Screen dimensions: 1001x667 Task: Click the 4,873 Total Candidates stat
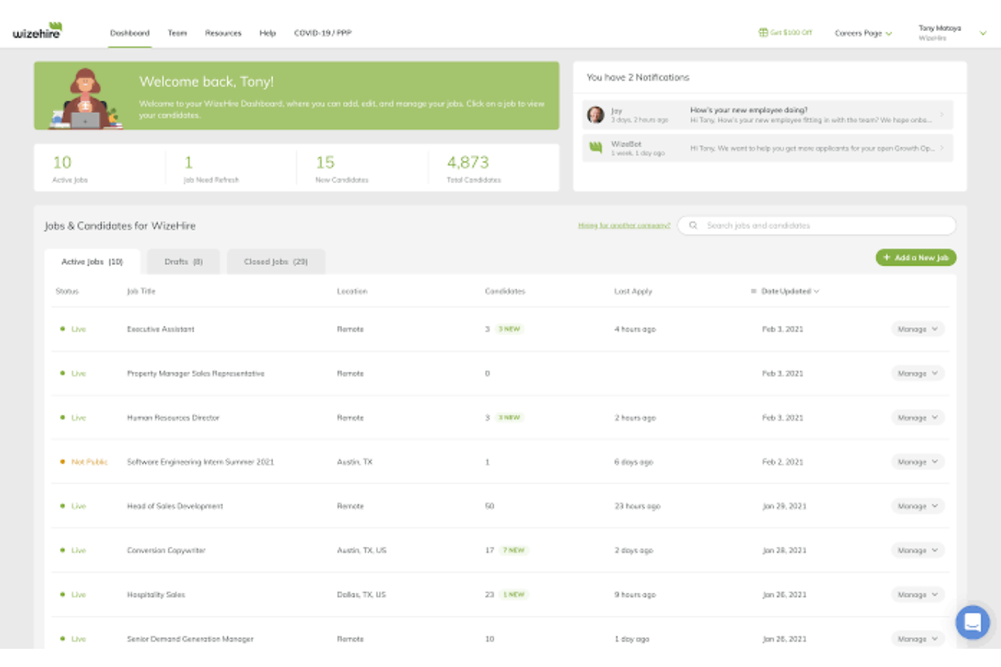[x=473, y=168]
